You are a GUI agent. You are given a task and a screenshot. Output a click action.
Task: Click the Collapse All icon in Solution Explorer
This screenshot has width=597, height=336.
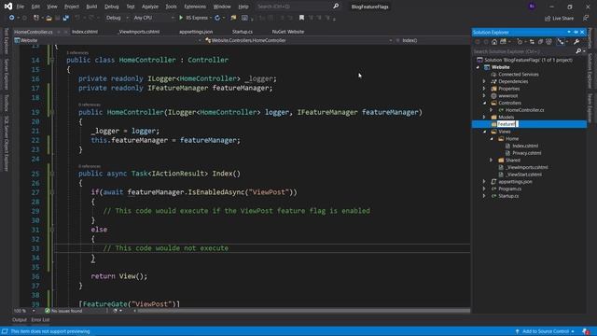tap(540, 42)
